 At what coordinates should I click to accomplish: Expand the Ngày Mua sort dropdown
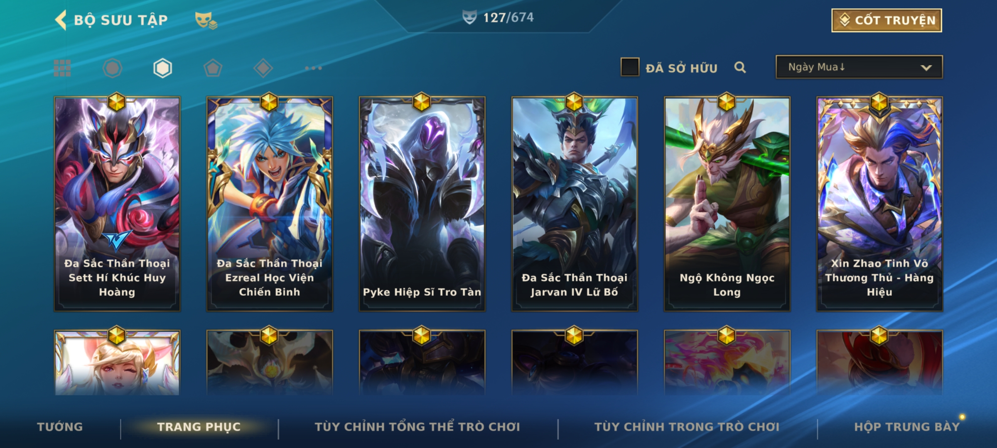point(859,67)
